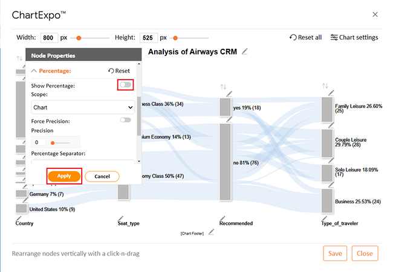Click the Cancel button
Image resolution: width=393 pixels, height=272 pixels.
click(102, 176)
